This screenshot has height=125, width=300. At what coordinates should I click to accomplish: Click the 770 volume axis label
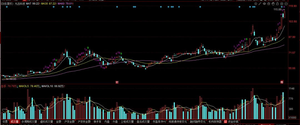click(291, 99)
